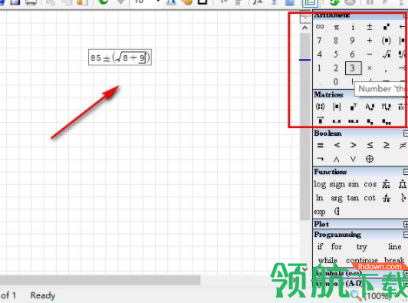The width and height of the screenshot is (408, 303).
Task: Insert sign function
Action: (337, 184)
